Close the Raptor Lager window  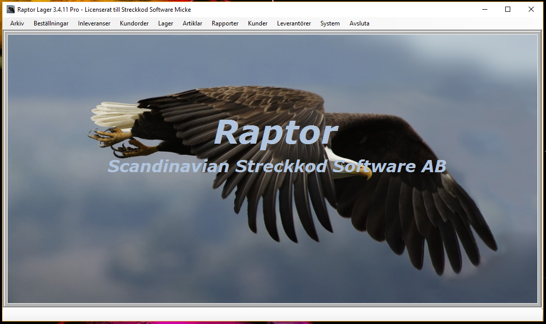click(x=531, y=9)
